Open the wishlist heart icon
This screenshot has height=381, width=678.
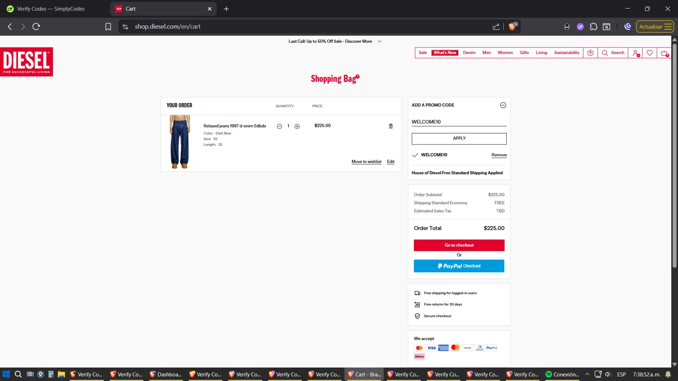pyautogui.click(x=650, y=53)
